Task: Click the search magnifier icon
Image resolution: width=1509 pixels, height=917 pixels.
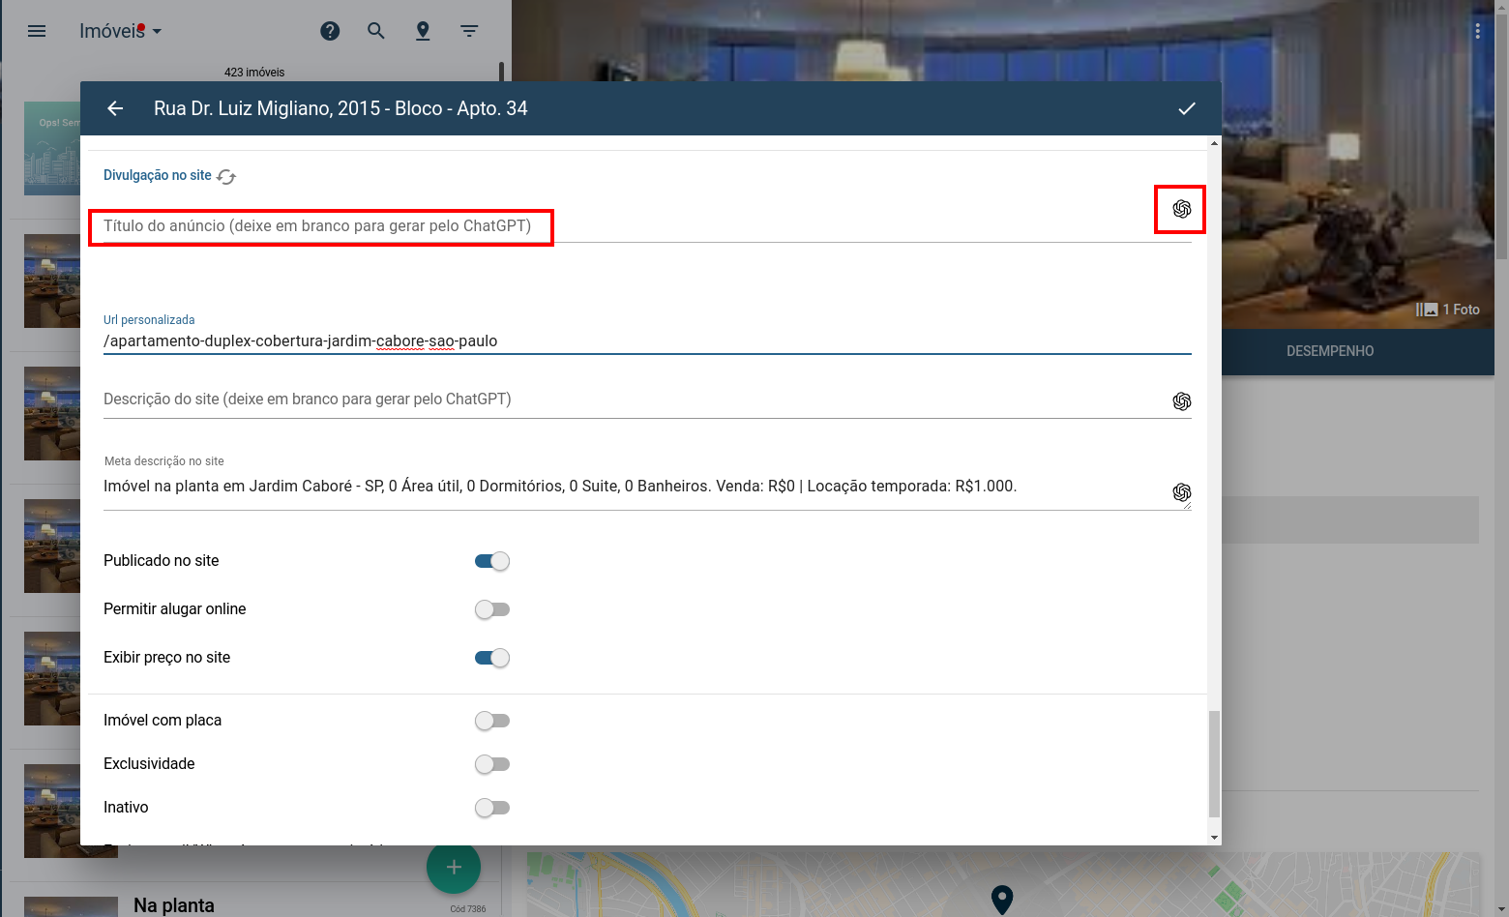Action: coord(376,31)
